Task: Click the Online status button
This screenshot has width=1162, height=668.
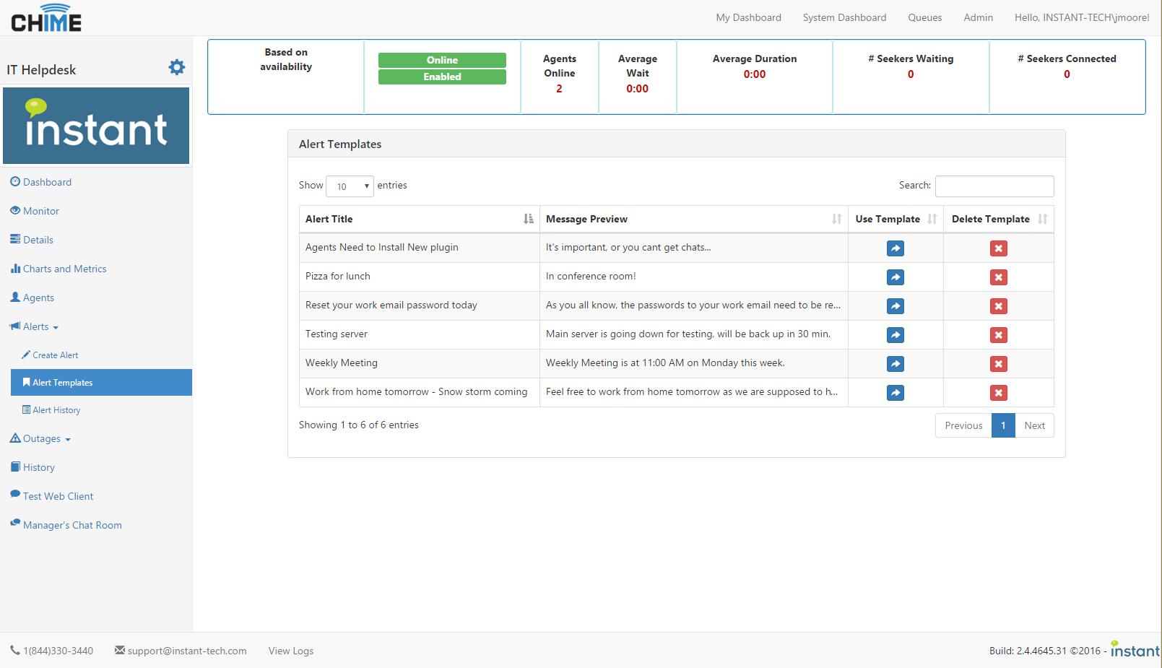Action: click(x=442, y=60)
